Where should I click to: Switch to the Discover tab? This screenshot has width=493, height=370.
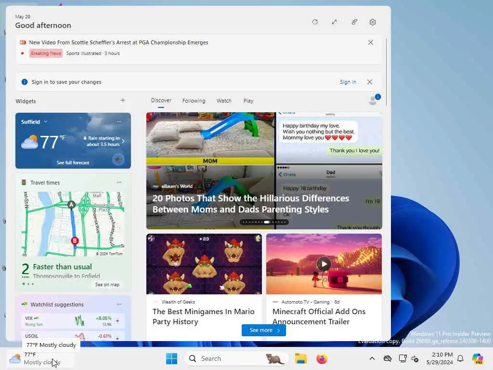[161, 100]
